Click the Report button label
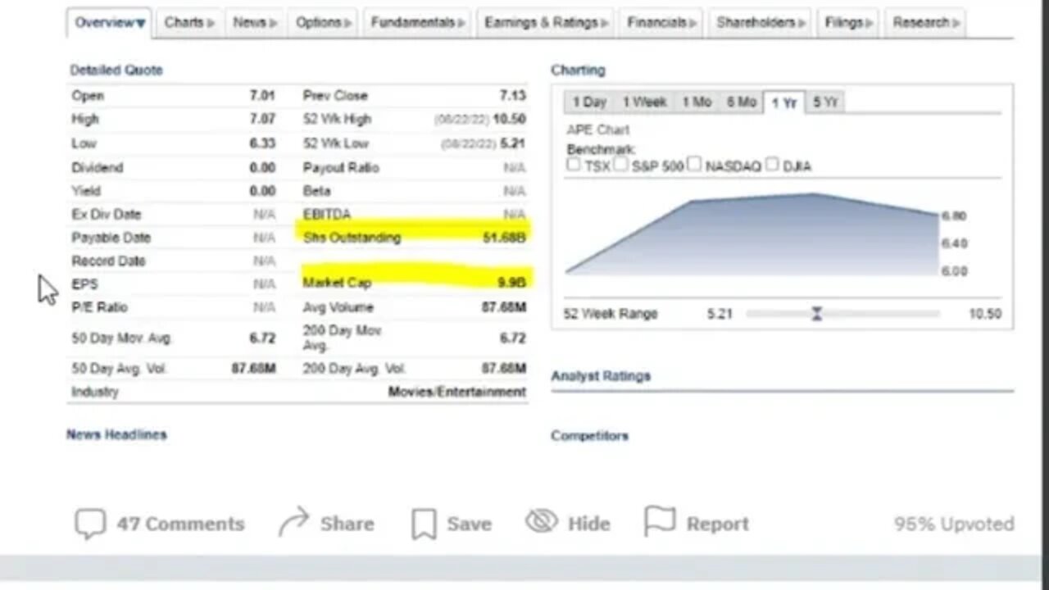 tap(718, 524)
